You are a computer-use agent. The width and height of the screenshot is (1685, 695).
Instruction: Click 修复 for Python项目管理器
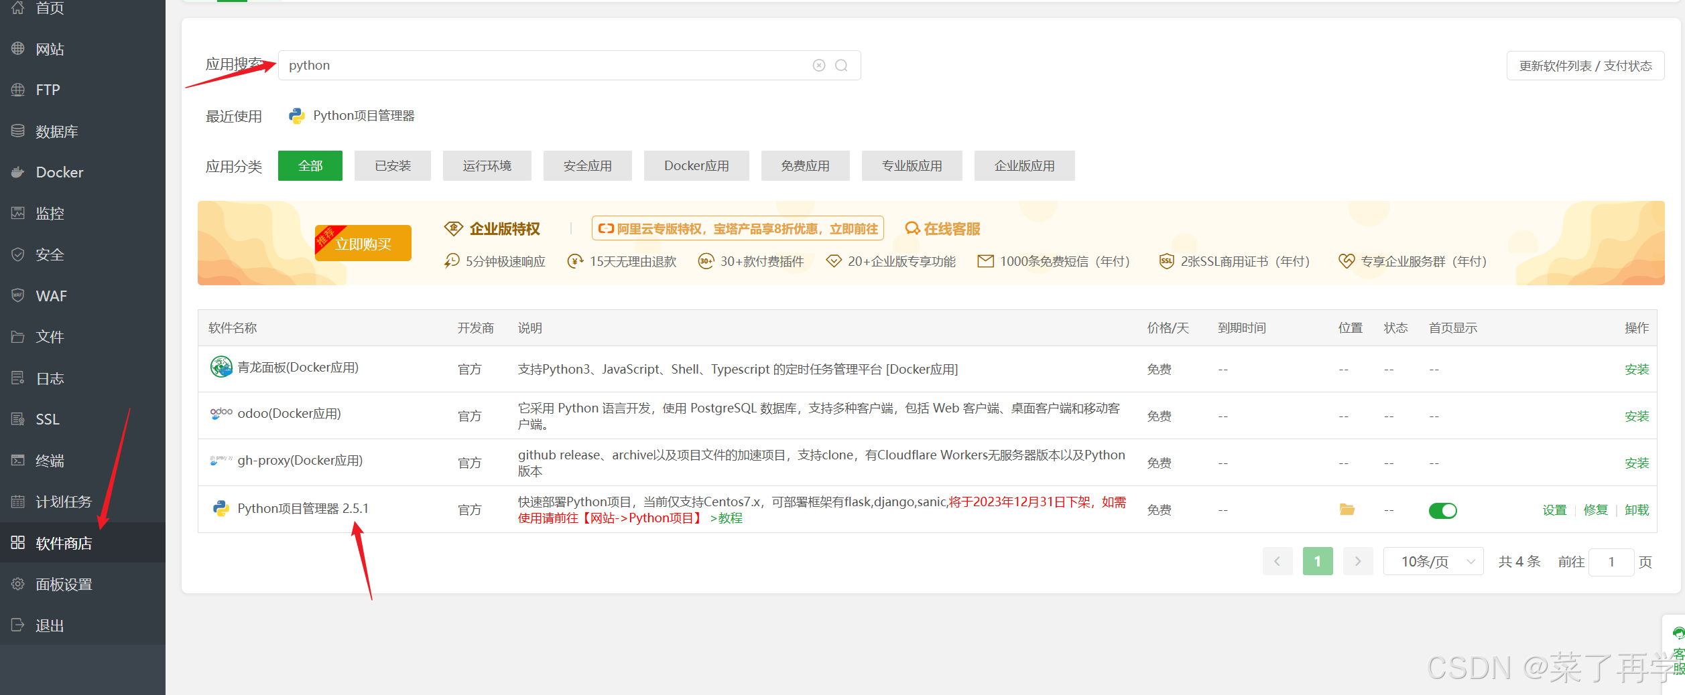click(x=1596, y=510)
